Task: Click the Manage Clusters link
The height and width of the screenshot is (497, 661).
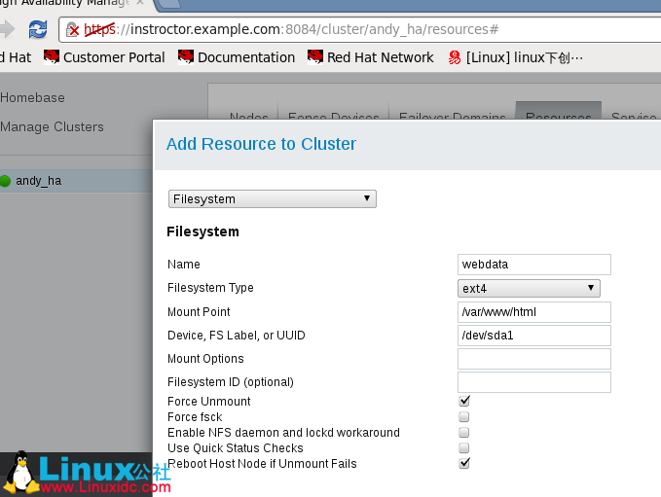Action: pos(52,126)
